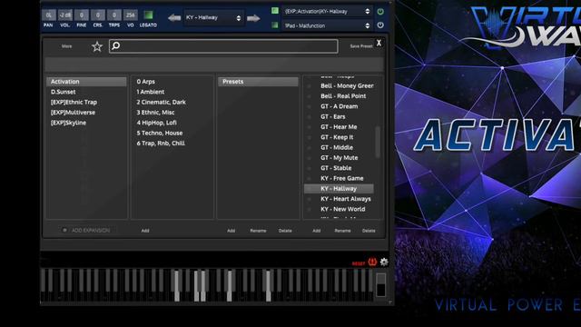
Task: Click Delete under the Presets folder column
Action: [x=285, y=231]
